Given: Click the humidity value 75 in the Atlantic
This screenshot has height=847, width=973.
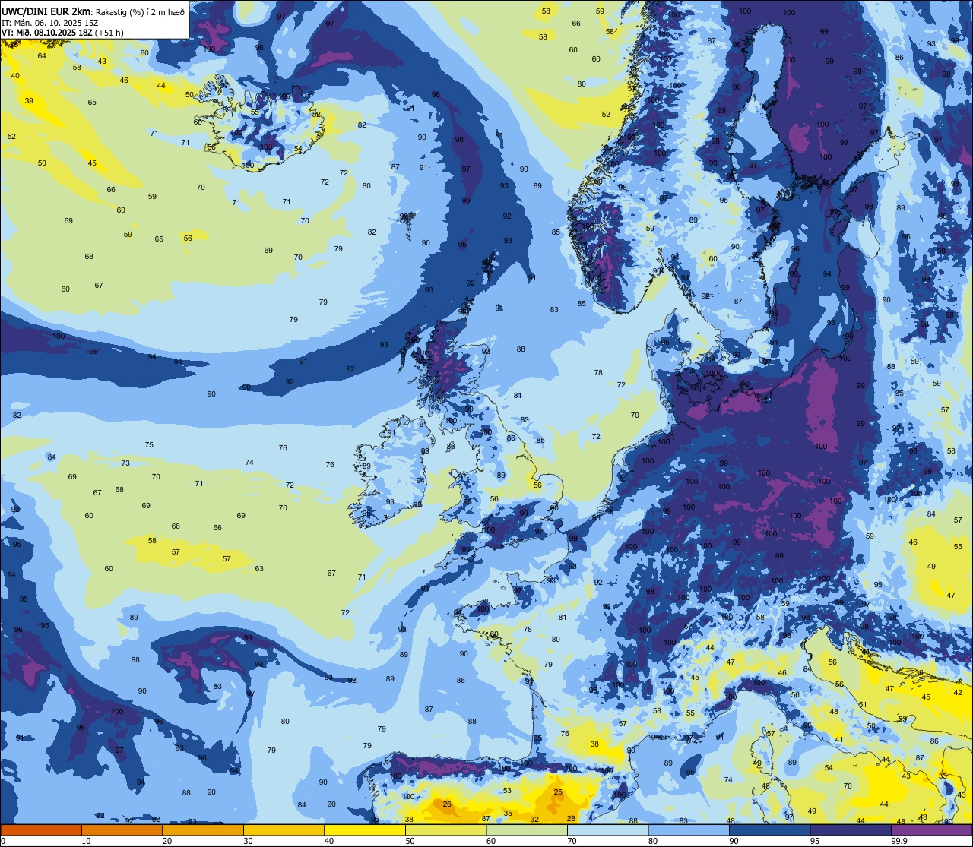Looking at the screenshot, I should tap(149, 445).
